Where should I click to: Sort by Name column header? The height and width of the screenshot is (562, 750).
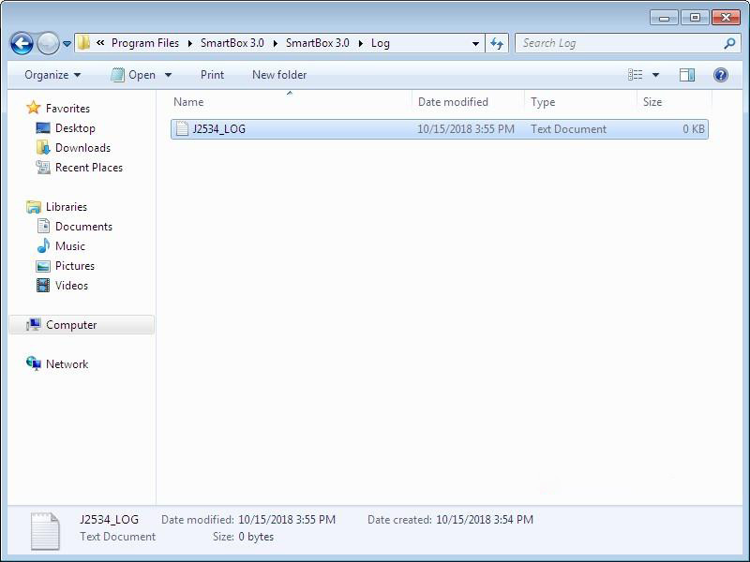[188, 102]
